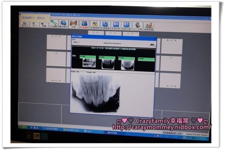Select the lower-right template slot behind the dialog
225x150 pixels.
click(170, 80)
